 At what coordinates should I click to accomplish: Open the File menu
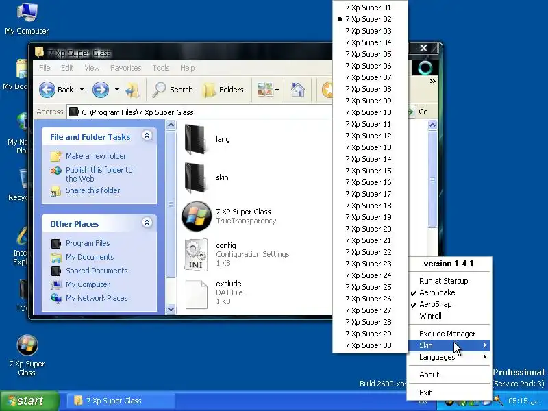point(45,68)
